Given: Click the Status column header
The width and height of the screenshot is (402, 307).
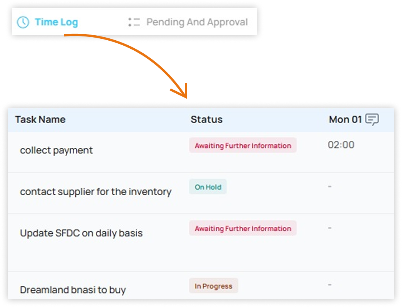Looking at the screenshot, I should click(x=206, y=120).
